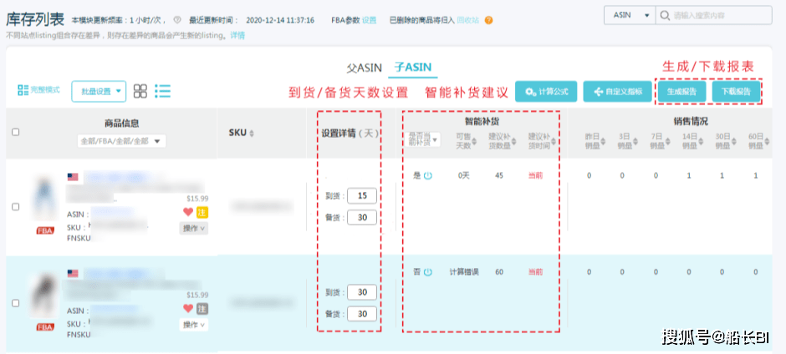Viewport: 786px width, 354px height.
Task: Toggle replenishment power icon in second row
Action: tap(428, 272)
